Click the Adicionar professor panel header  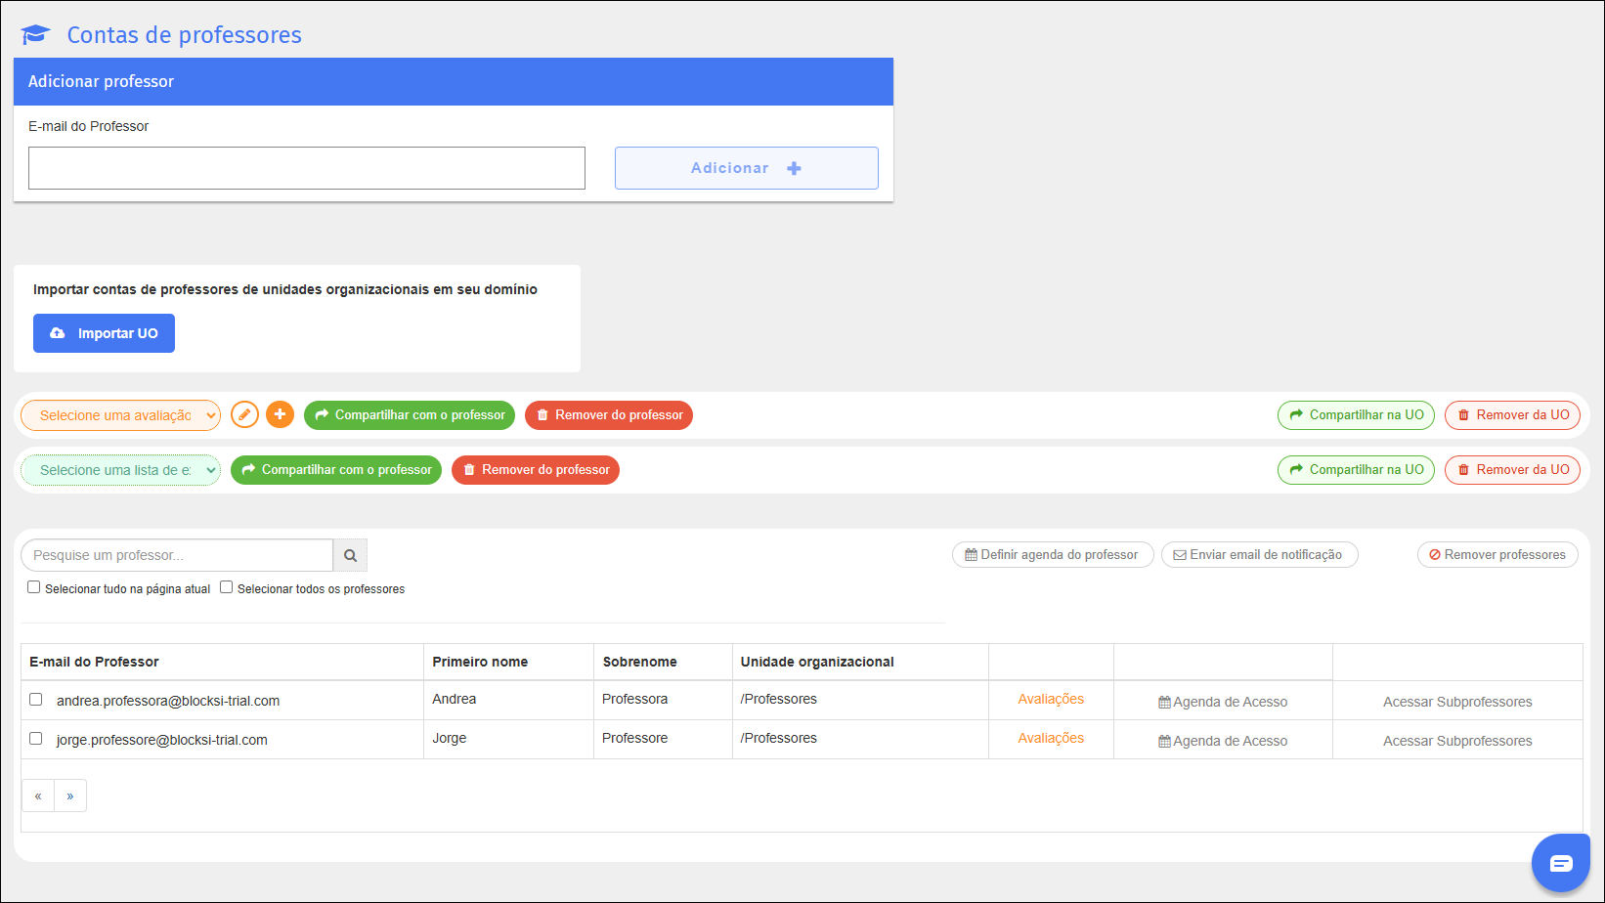tap(454, 81)
